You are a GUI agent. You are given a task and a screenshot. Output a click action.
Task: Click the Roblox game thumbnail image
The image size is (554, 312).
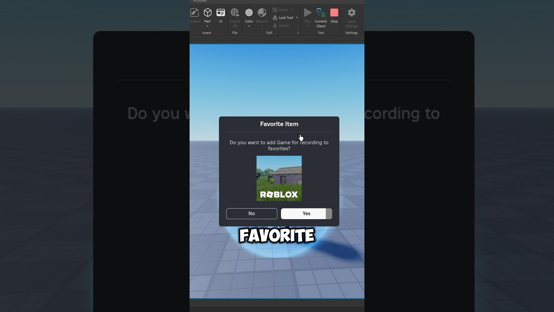[x=279, y=178]
